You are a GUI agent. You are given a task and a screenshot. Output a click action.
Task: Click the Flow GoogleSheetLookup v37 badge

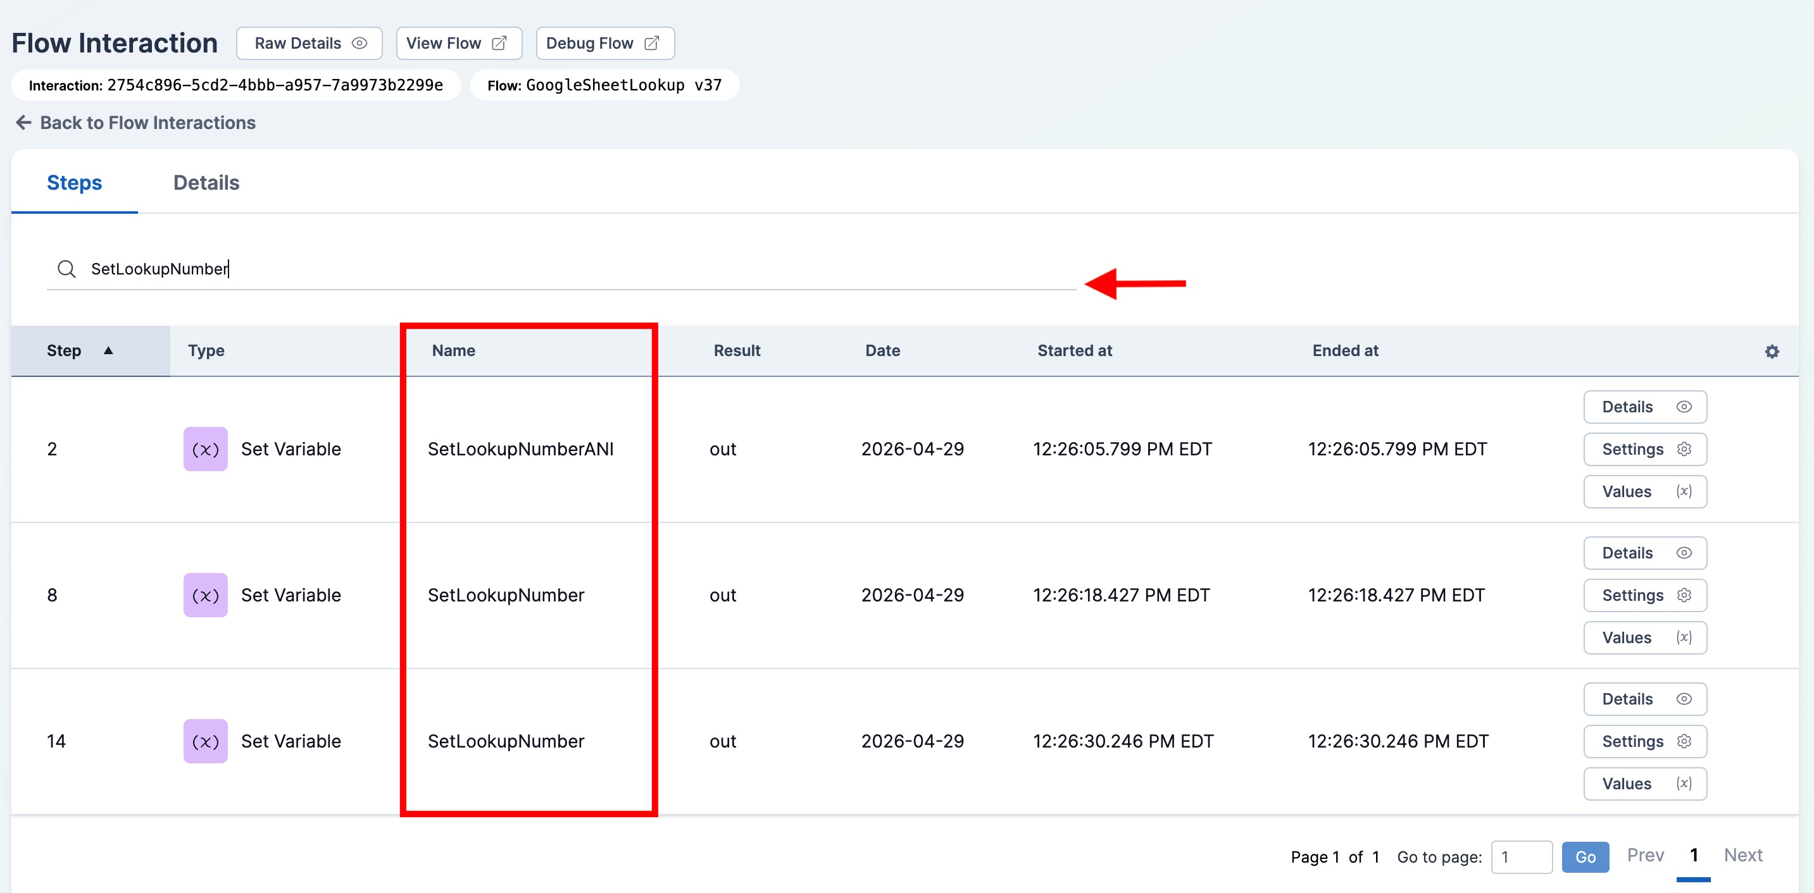(x=604, y=85)
